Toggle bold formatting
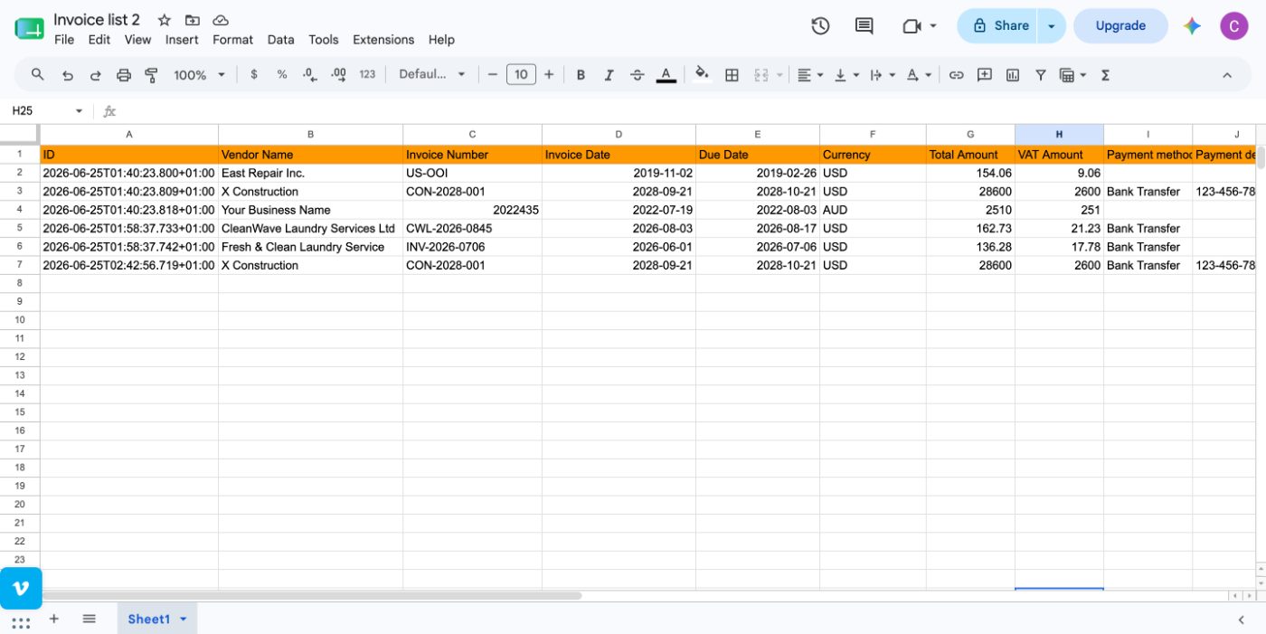 tap(581, 75)
